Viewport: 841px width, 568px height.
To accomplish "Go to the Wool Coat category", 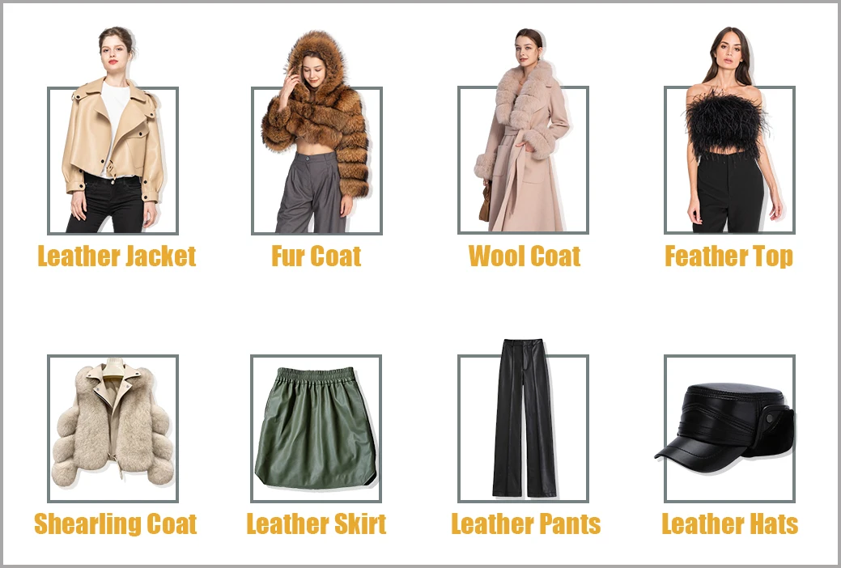I will 524,256.
